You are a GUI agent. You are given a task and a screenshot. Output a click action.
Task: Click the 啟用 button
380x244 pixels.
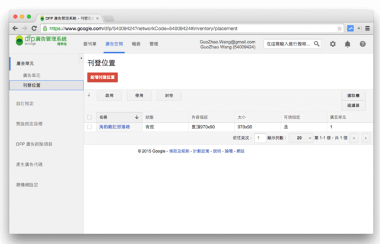[x=109, y=96]
